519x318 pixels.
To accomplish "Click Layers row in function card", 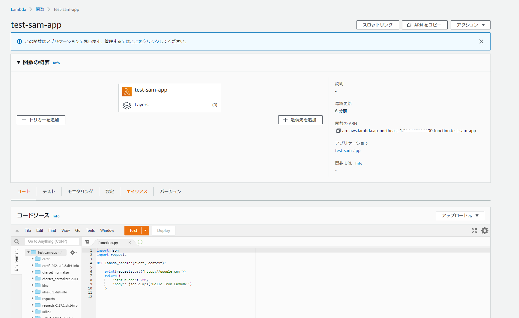I will point(170,105).
